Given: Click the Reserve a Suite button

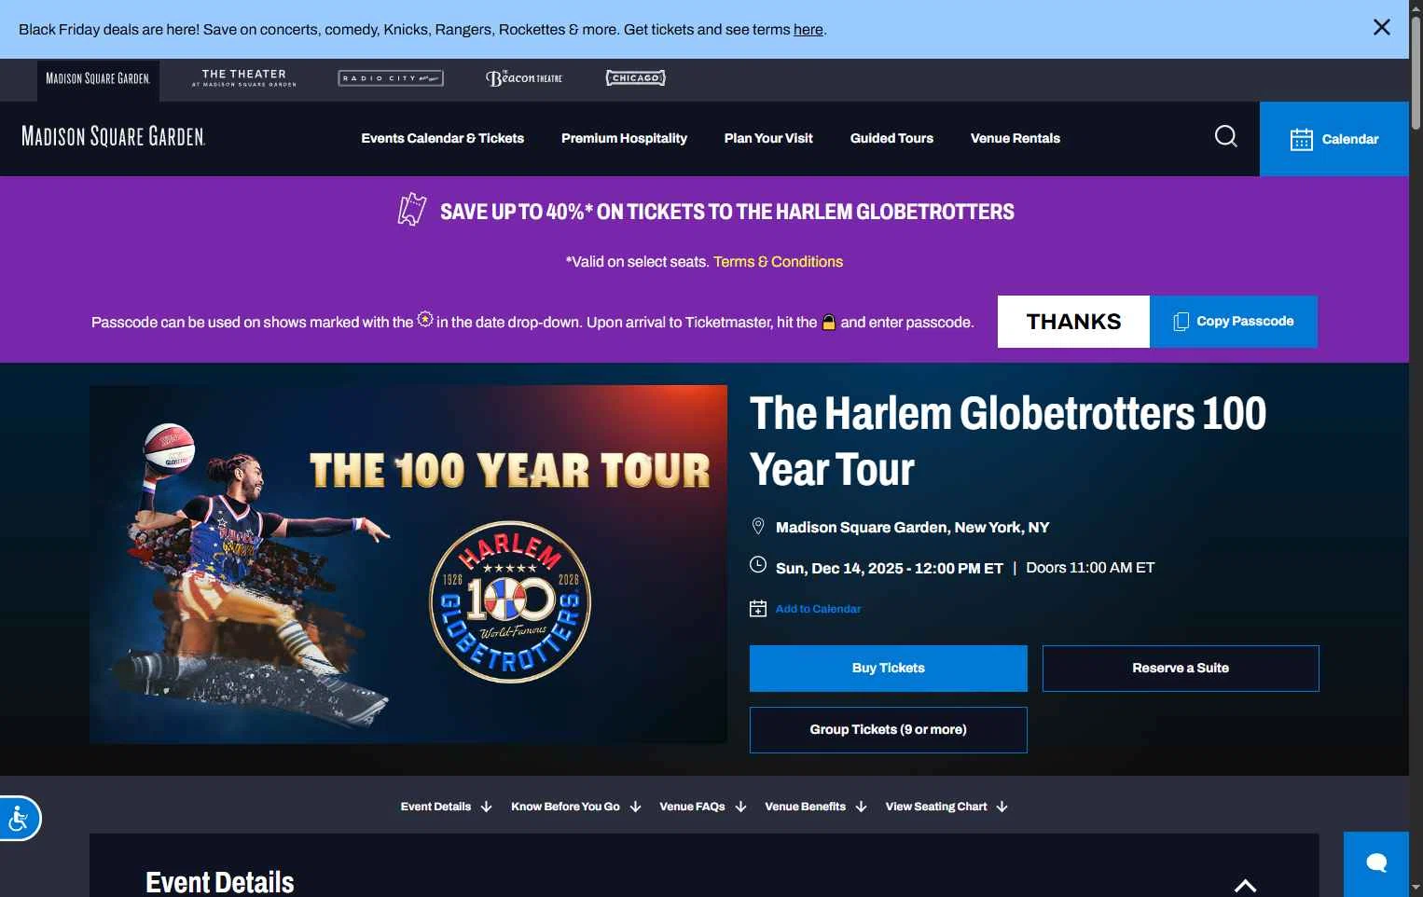Looking at the screenshot, I should 1181,669.
